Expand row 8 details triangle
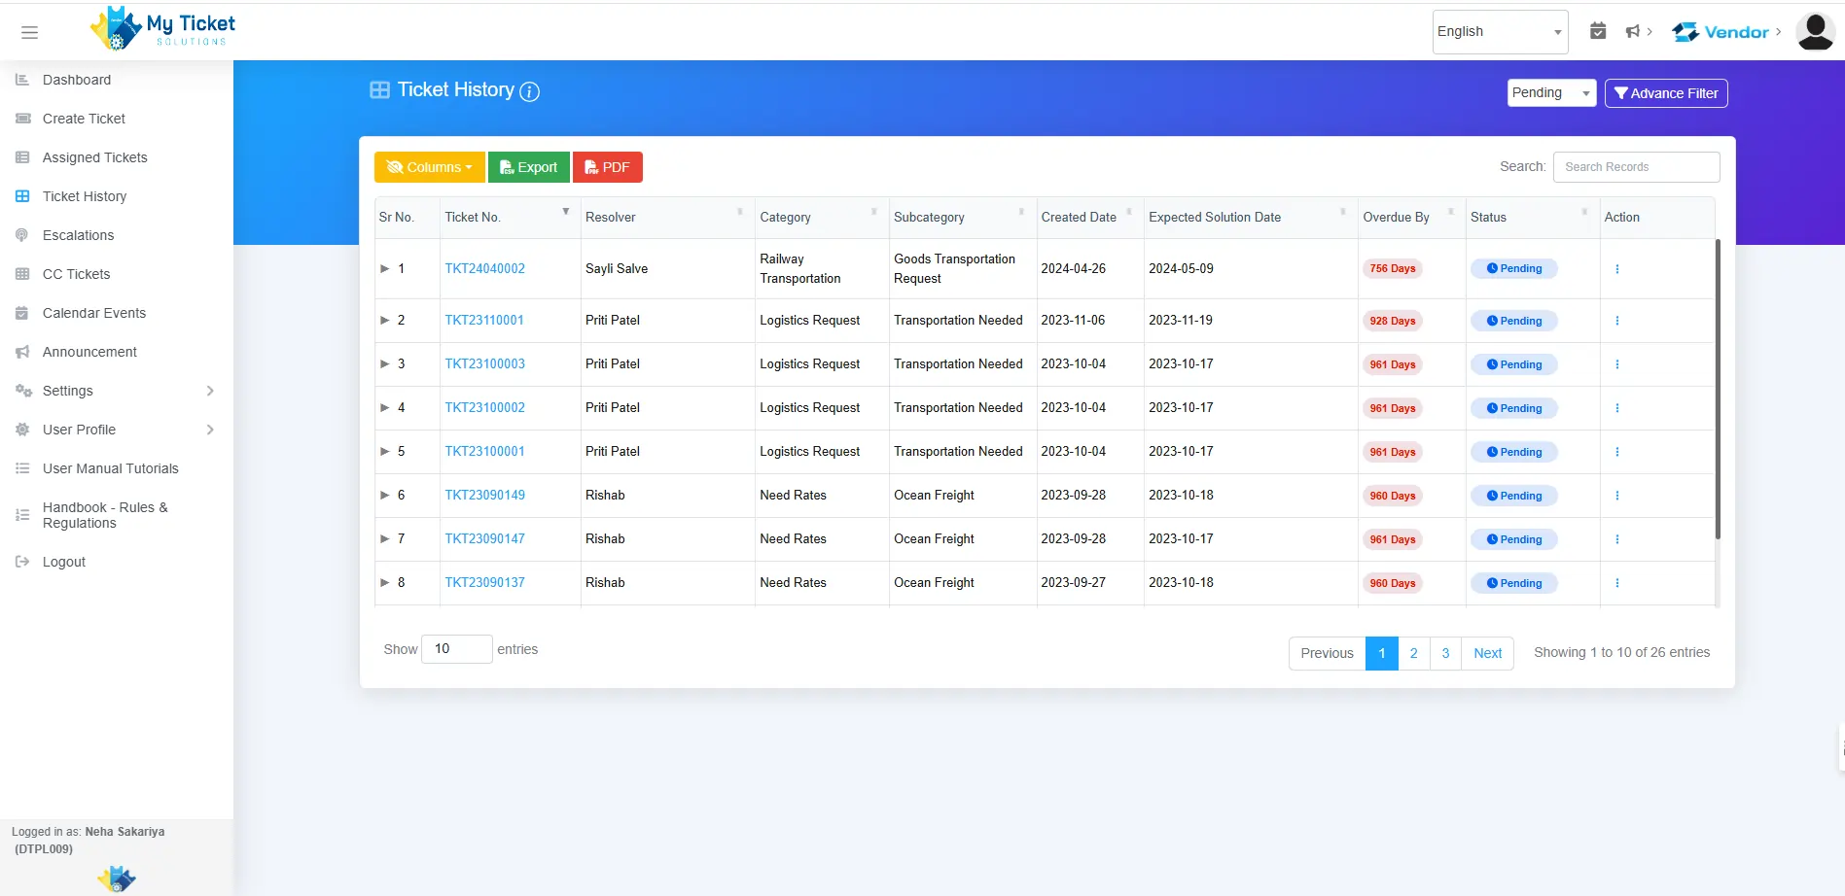The width and height of the screenshot is (1845, 896). pyautogui.click(x=384, y=583)
